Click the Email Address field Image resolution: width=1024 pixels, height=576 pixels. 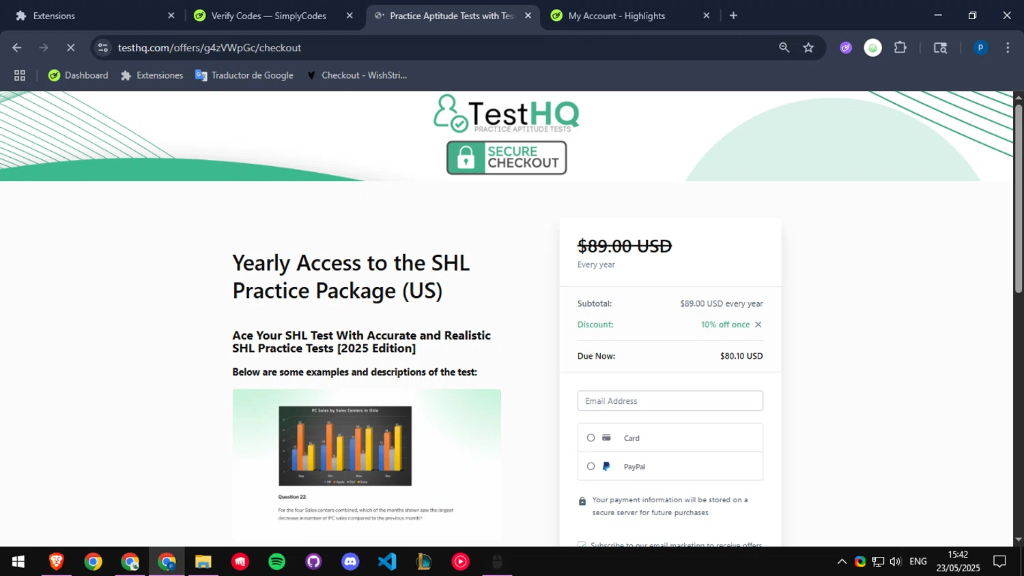point(670,401)
